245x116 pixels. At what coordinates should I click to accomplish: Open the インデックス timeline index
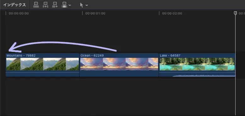pyautogui.click(x=14, y=5)
